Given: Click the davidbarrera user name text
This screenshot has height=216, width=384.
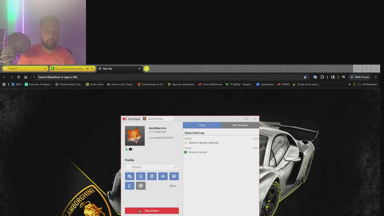Looking at the screenshot, I should (157, 128).
